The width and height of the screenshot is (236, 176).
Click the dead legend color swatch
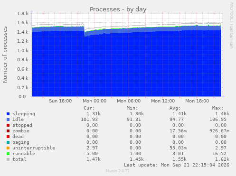[8, 137]
